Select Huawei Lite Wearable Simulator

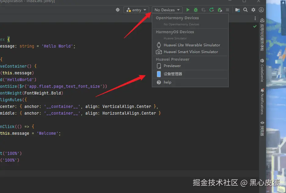[x=190, y=45]
